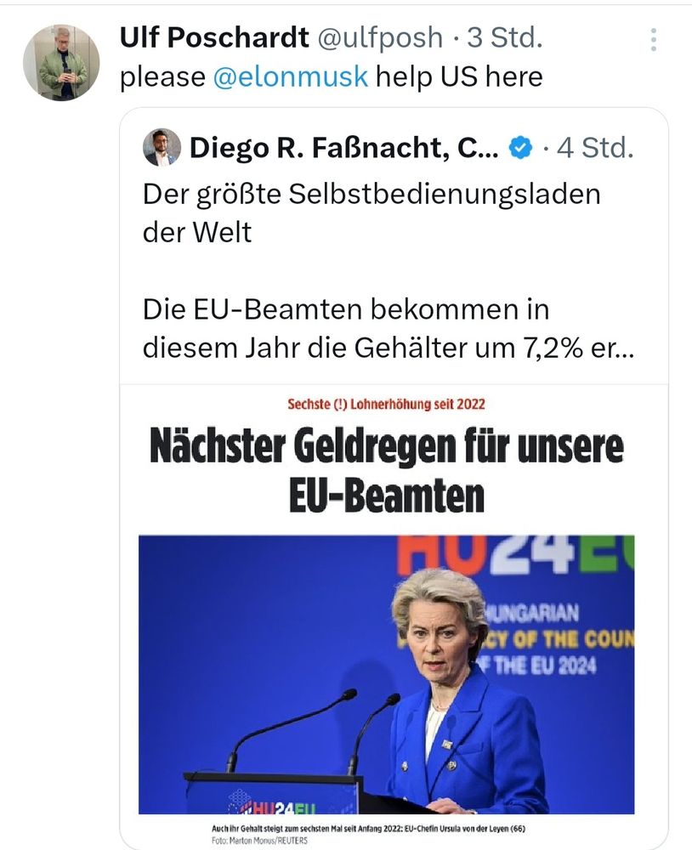Viewport: 692px width, 850px height.
Task: Open the three-dot more options menu
Action: [x=654, y=40]
